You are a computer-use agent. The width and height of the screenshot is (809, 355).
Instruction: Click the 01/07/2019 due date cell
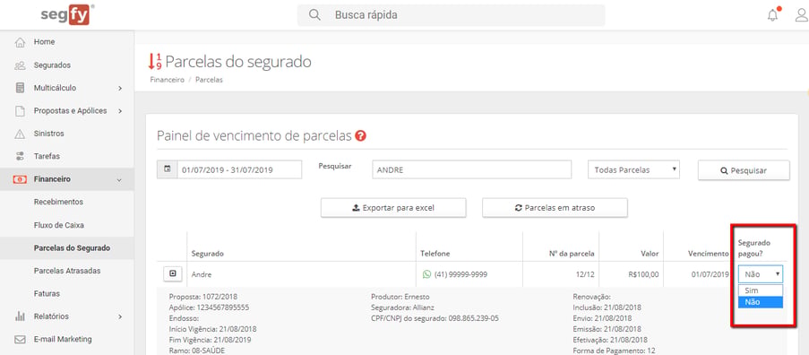(710, 274)
